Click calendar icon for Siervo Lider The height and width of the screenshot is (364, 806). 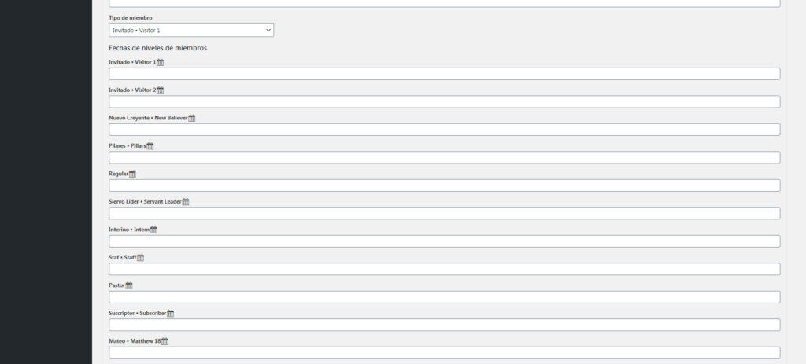(x=186, y=202)
